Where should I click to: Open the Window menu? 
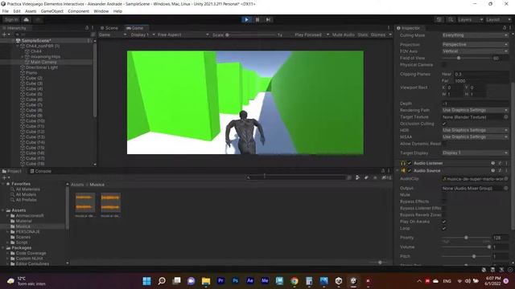[101, 11]
